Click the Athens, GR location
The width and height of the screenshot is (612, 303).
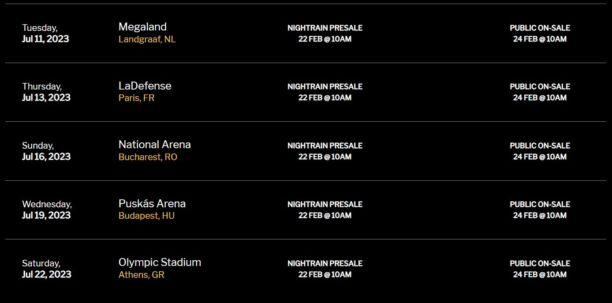coord(141,275)
